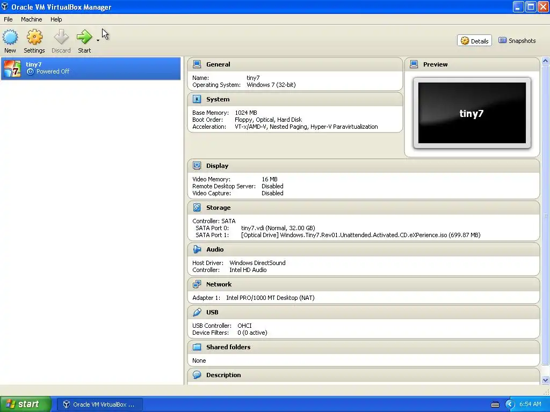The image size is (550, 412).
Task: Click the USB section plug icon
Action: coord(197,312)
